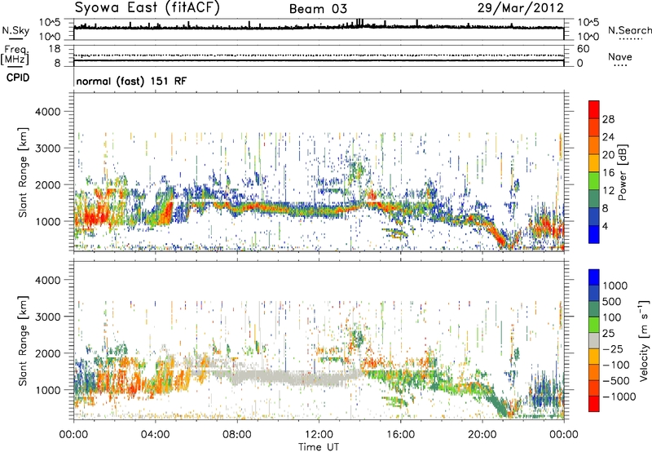This screenshot has width=652, height=452.
Task: Click the '24' tick on Power colorbar
Action: [608, 137]
